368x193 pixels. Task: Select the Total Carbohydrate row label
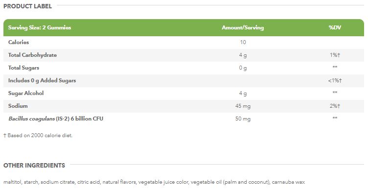[x=32, y=55]
